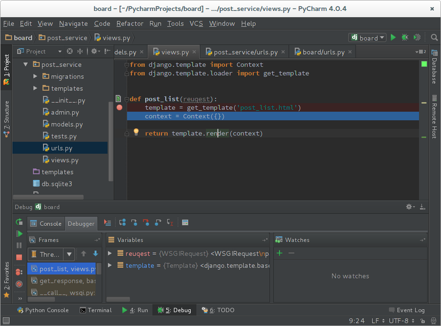Move to next frame down arrow
Viewport: 441px width, 326px height.
tap(95, 254)
